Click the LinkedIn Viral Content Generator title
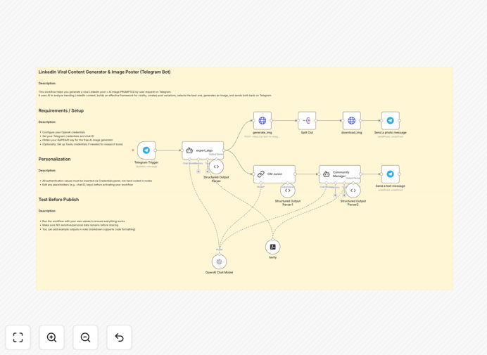 104,72
